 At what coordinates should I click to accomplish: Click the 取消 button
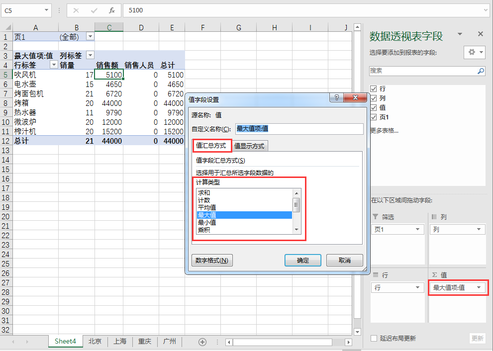(345, 260)
